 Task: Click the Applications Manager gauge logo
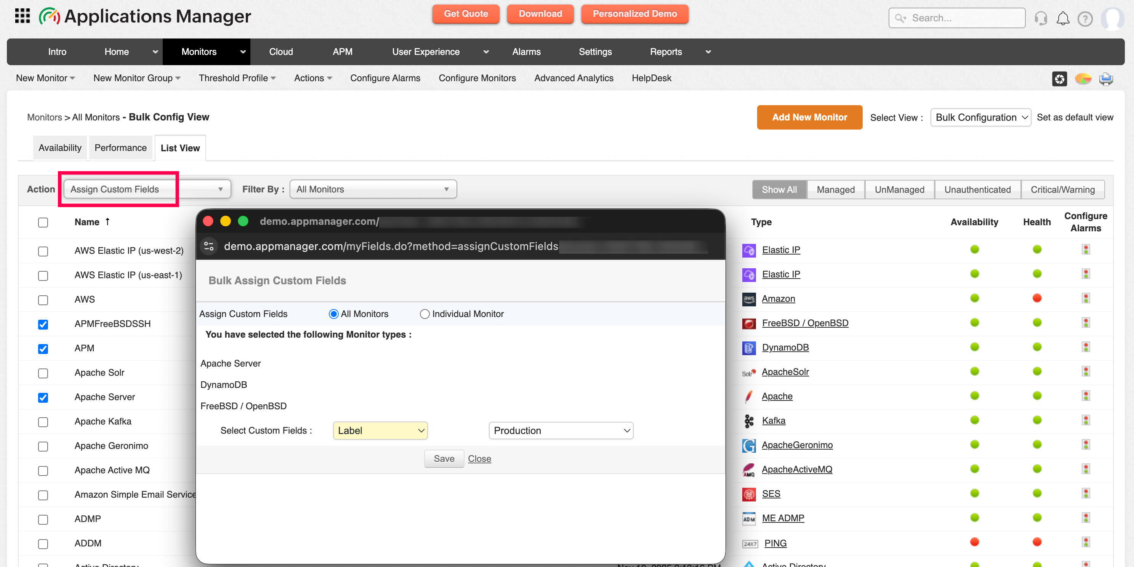(49, 16)
